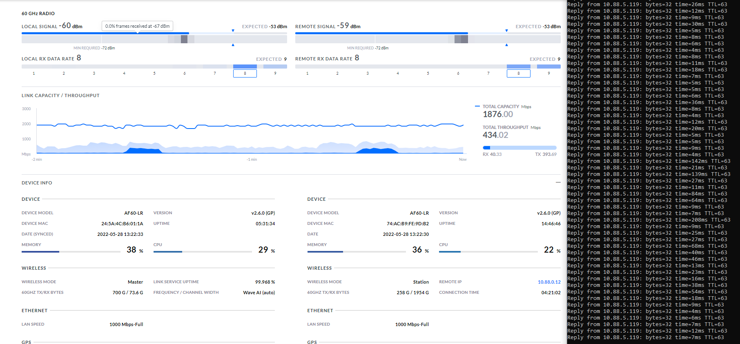
Task: Click terminal ping reply with time=139ms
Action: coord(649,174)
